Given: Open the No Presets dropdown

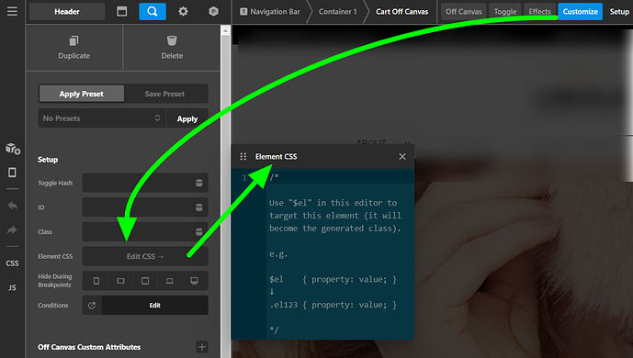Looking at the screenshot, I should pos(102,118).
